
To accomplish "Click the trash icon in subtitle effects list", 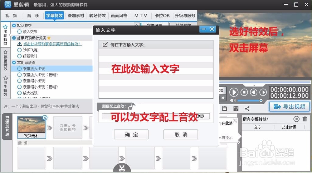I will pos(305,119).
